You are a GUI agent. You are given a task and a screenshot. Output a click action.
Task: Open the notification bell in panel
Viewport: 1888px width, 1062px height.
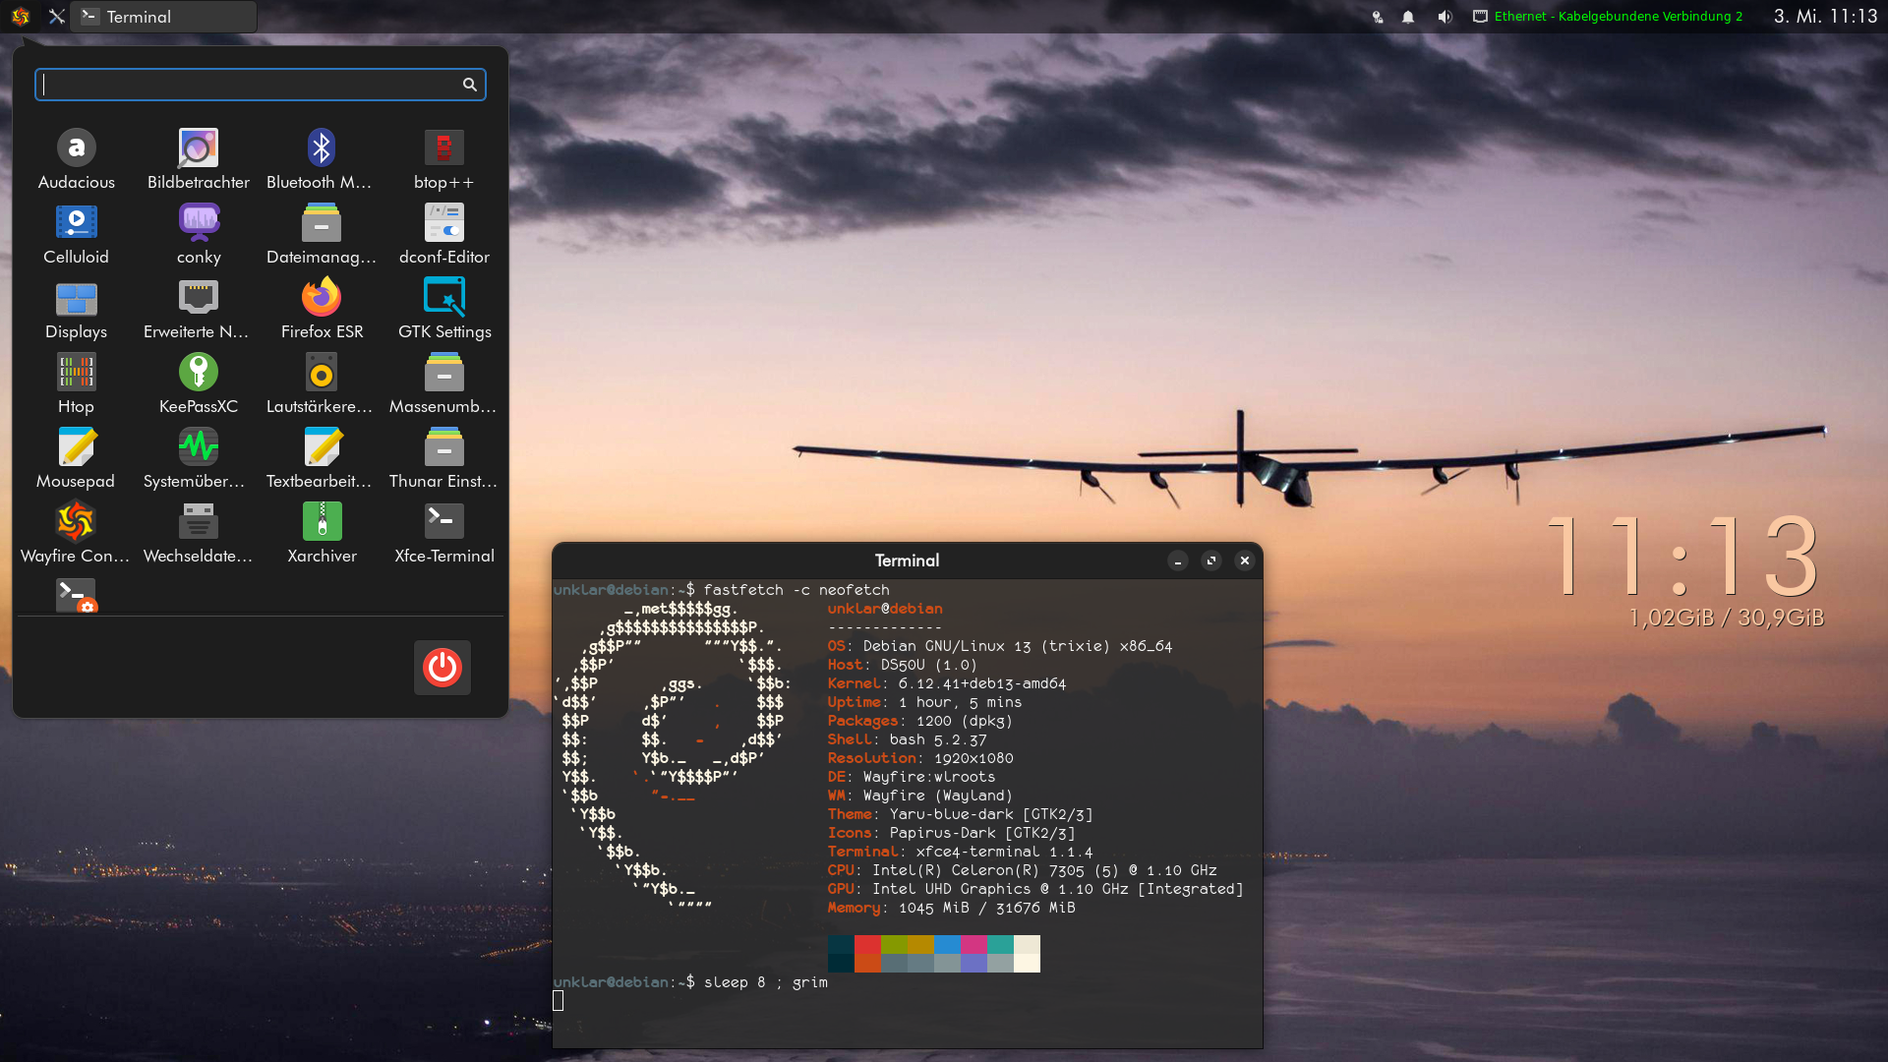pyautogui.click(x=1408, y=17)
